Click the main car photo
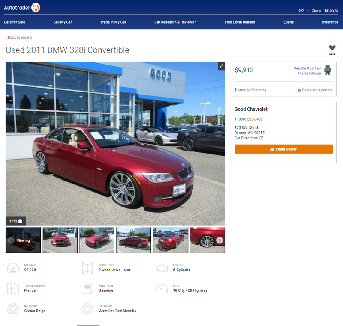This screenshot has height=326, width=343. tap(115, 144)
